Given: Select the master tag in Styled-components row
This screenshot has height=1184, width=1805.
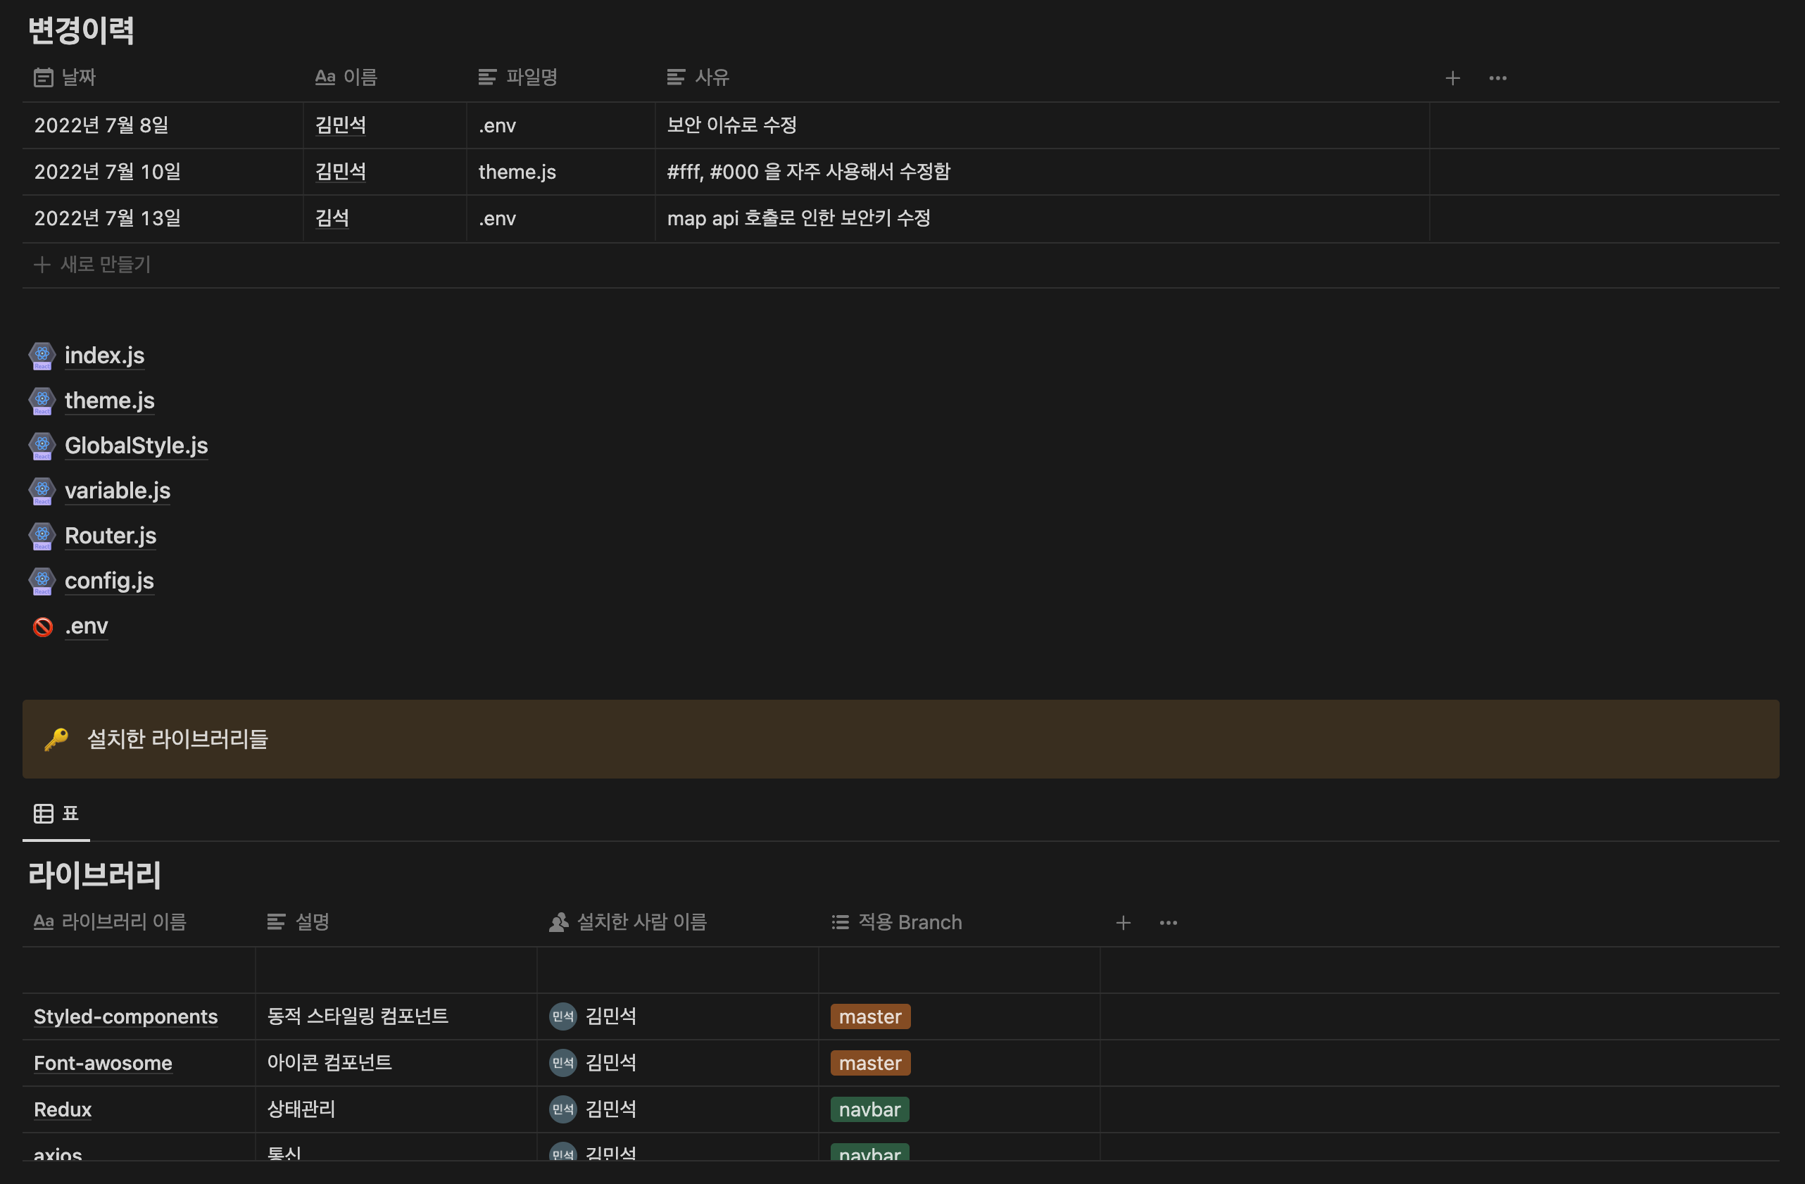Looking at the screenshot, I should tap(871, 1016).
